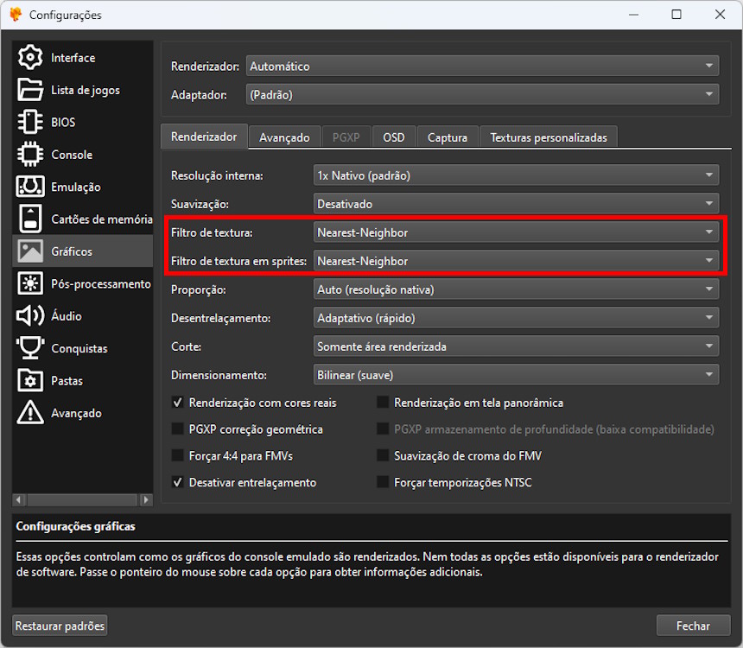Click the BIOS chip icon
Screen dimensions: 743x648
point(30,123)
